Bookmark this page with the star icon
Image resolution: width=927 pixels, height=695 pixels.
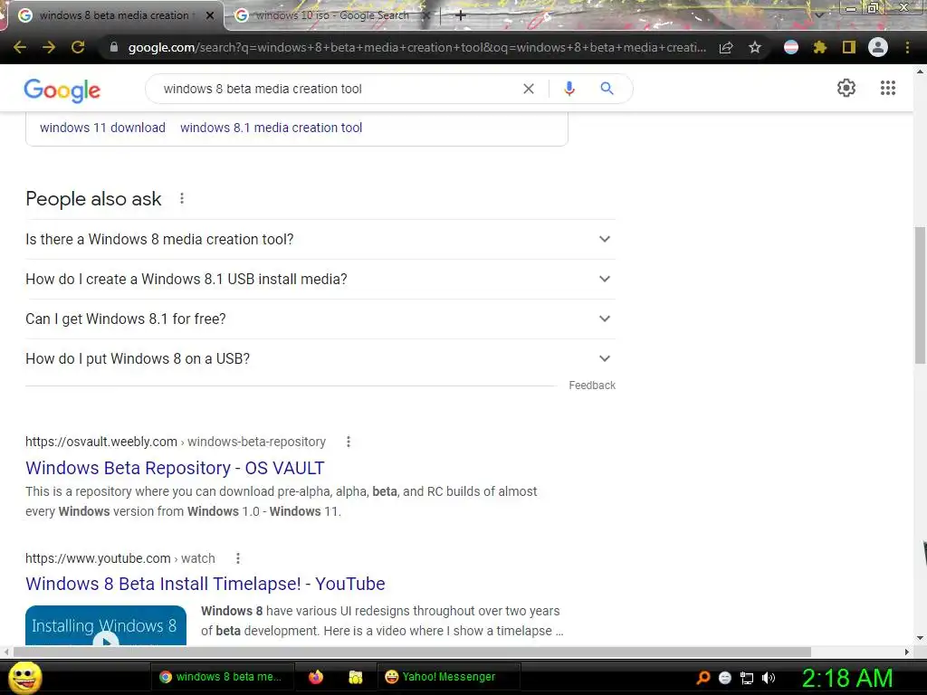[x=755, y=47]
